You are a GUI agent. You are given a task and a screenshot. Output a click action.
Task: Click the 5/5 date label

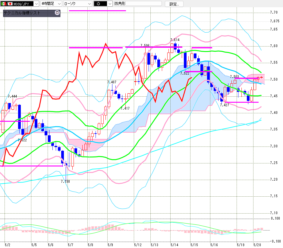(x=34, y=245)
